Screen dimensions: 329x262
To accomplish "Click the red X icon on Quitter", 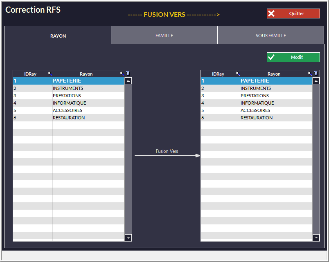I will [x=271, y=13].
